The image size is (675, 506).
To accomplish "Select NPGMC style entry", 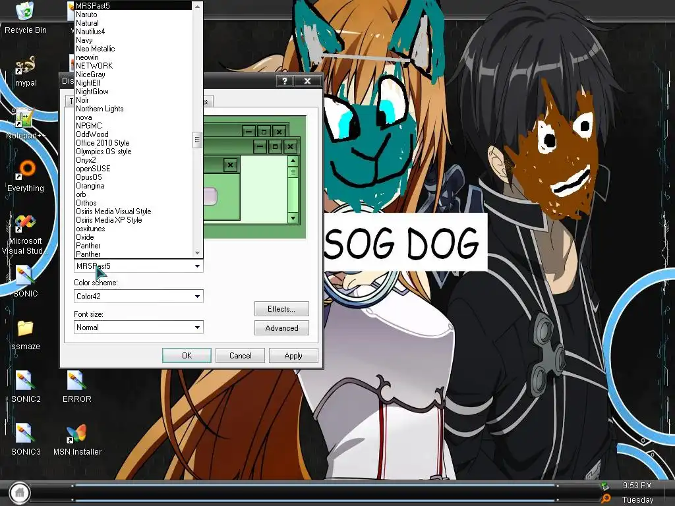I will 133,126.
